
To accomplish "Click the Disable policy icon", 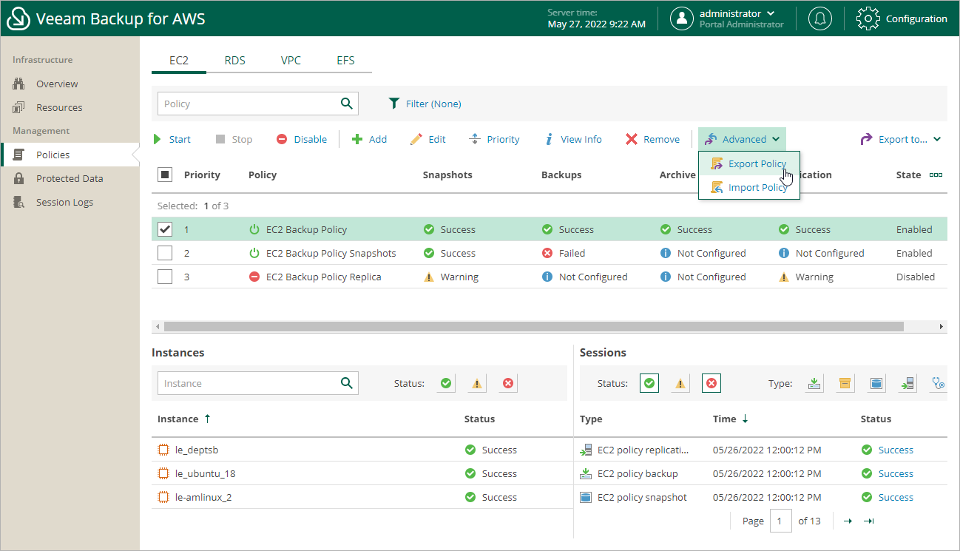I will pos(301,139).
